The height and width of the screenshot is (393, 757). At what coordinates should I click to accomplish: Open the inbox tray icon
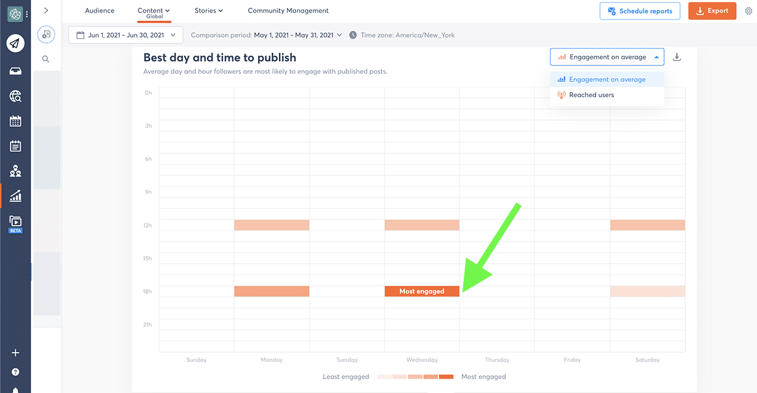point(16,71)
